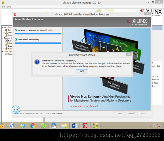The image size is (164, 141).
Task: Open Sogou browser from the taskbar
Action: pos(12,126)
